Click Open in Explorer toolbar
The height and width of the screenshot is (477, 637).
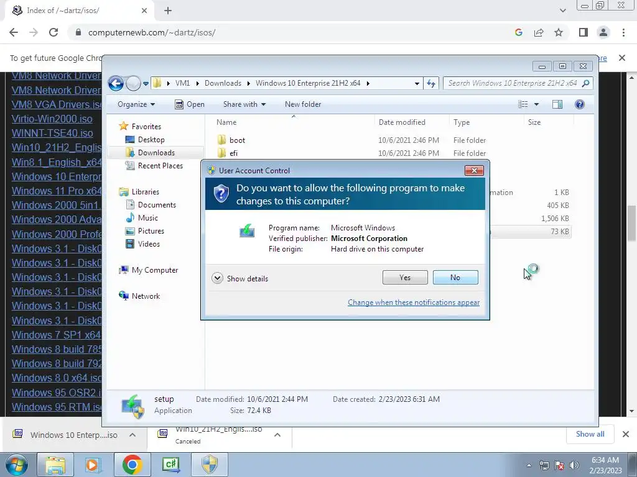click(x=189, y=104)
